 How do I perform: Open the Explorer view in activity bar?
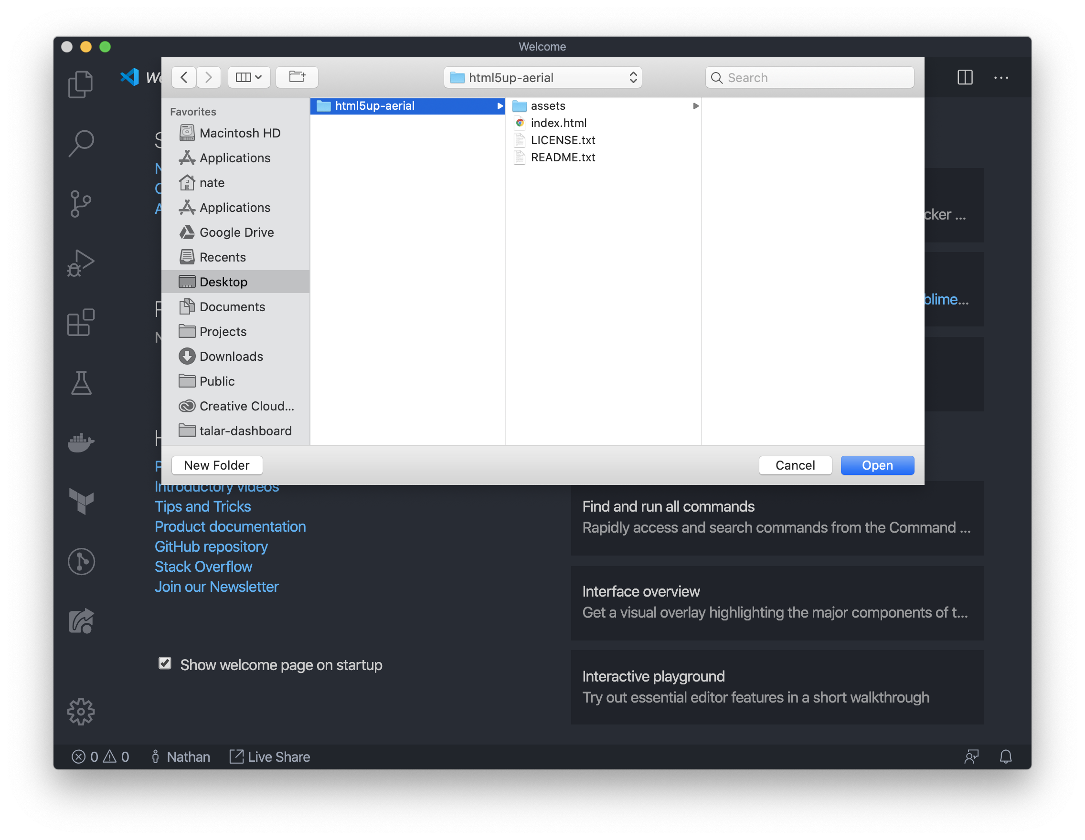tap(81, 84)
